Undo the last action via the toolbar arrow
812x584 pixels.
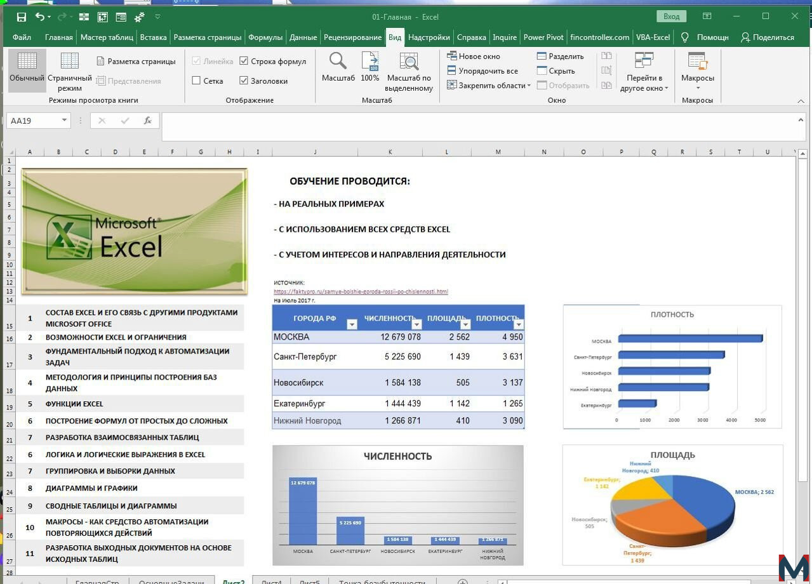click(x=39, y=17)
